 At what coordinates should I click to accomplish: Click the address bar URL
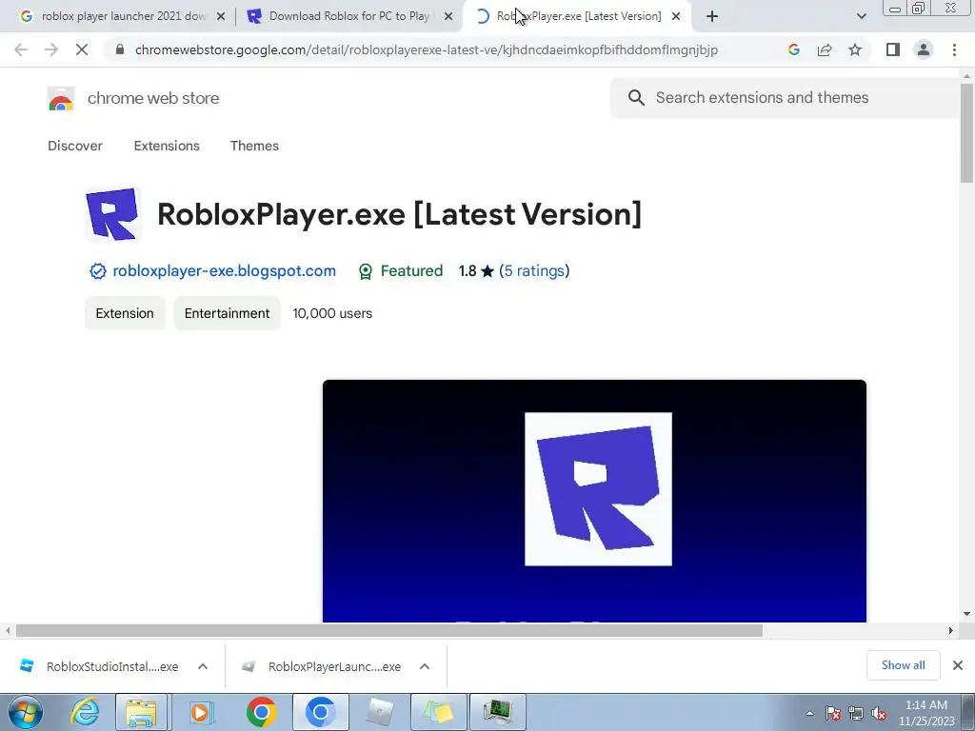[427, 49]
